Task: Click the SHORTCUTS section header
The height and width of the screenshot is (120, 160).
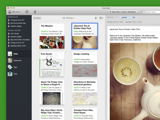Action: (13, 17)
